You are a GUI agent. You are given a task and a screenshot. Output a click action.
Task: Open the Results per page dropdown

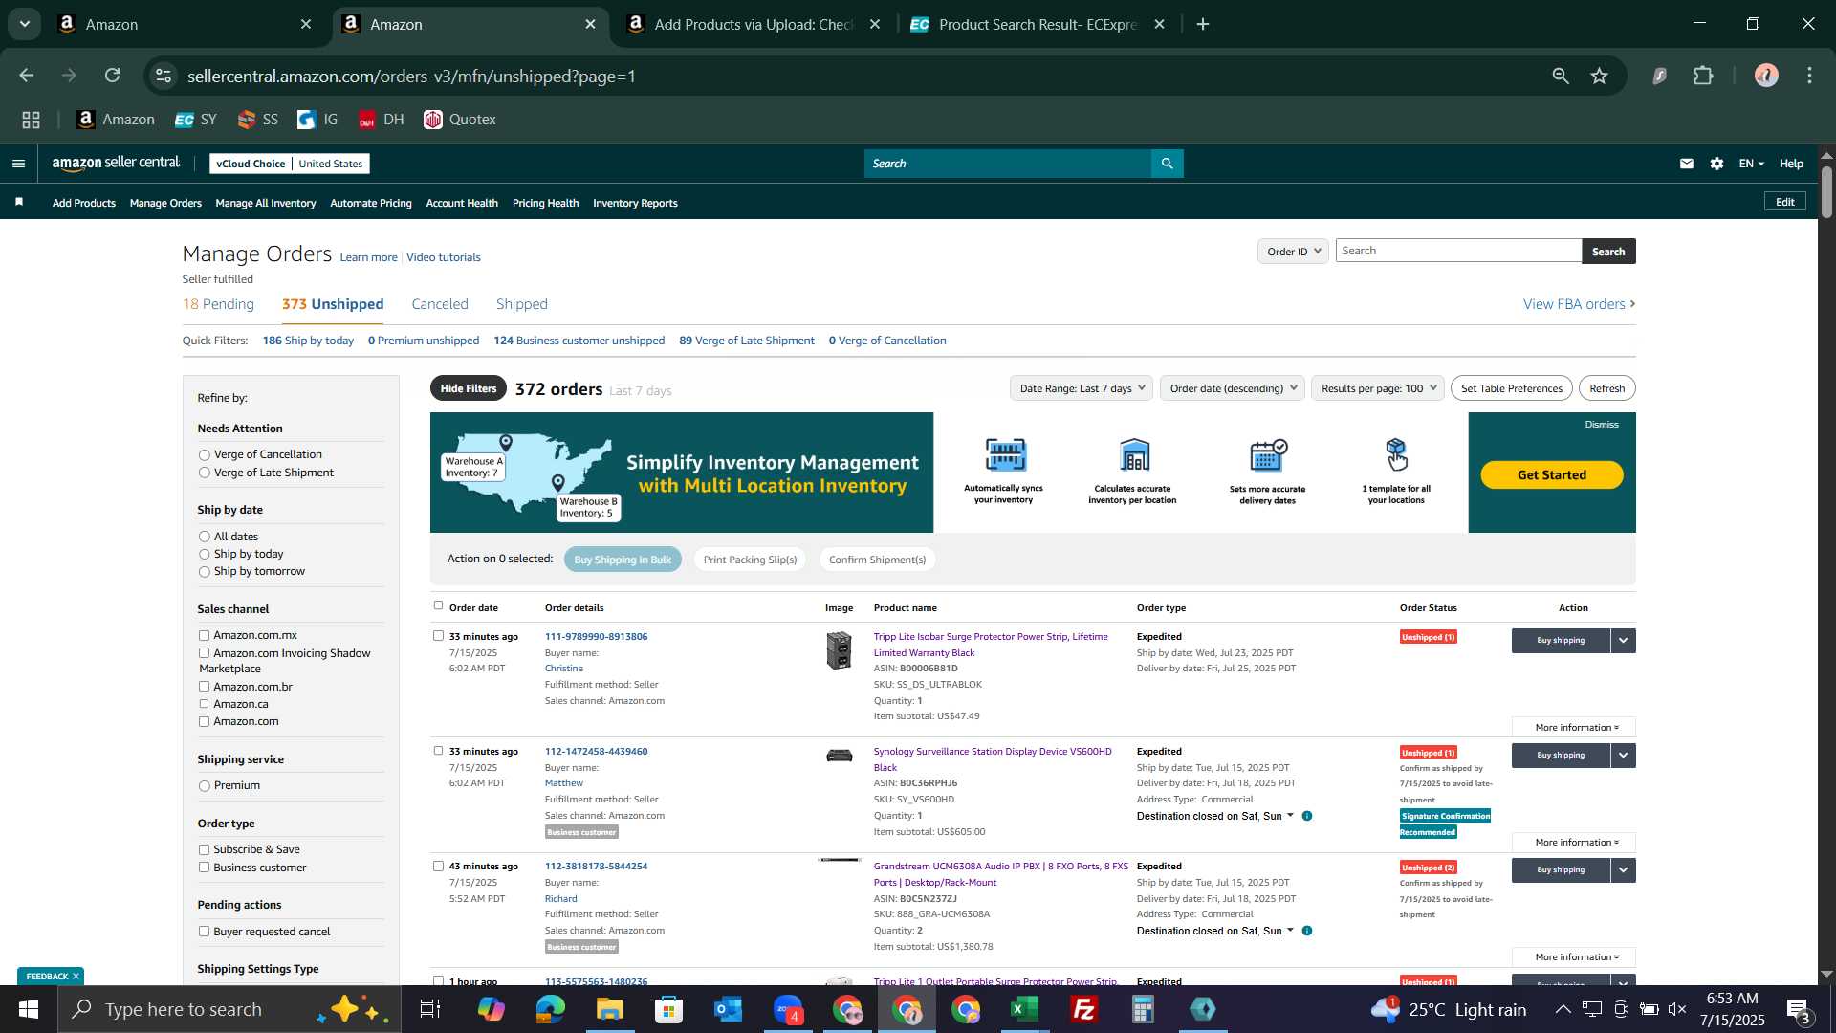1378,388
